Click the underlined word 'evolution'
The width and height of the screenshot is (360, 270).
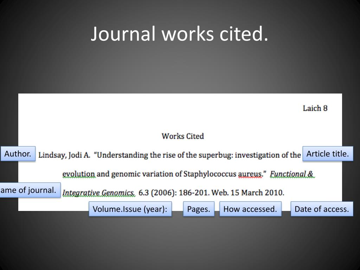78,174
